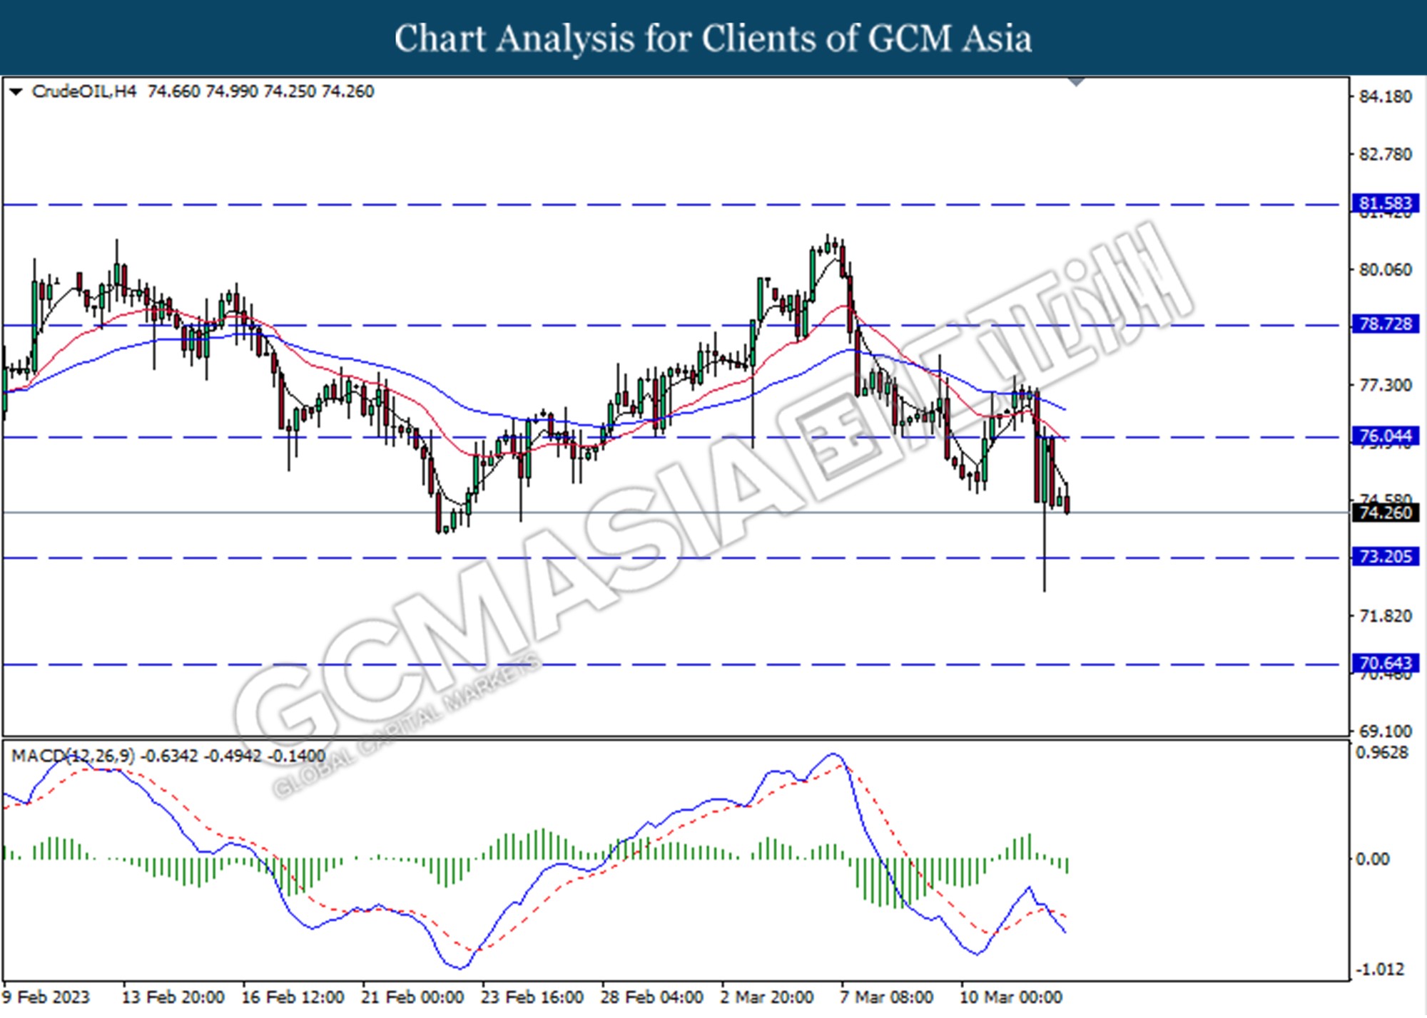Viewport: 1427px width, 1018px height.
Task: Click the CrudeOIL,H4 chart title text
Action: click(84, 91)
